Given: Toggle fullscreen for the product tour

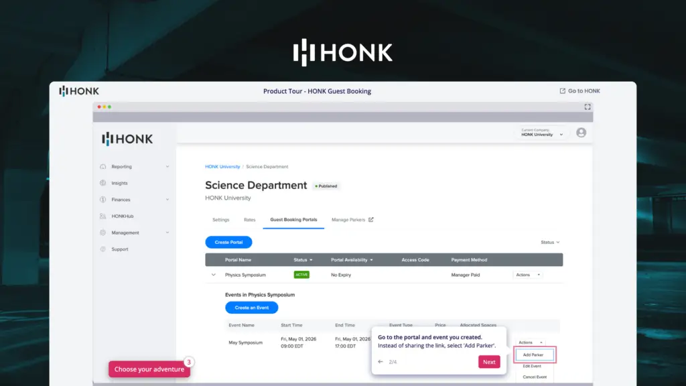Looking at the screenshot, I should (x=588, y=107).
